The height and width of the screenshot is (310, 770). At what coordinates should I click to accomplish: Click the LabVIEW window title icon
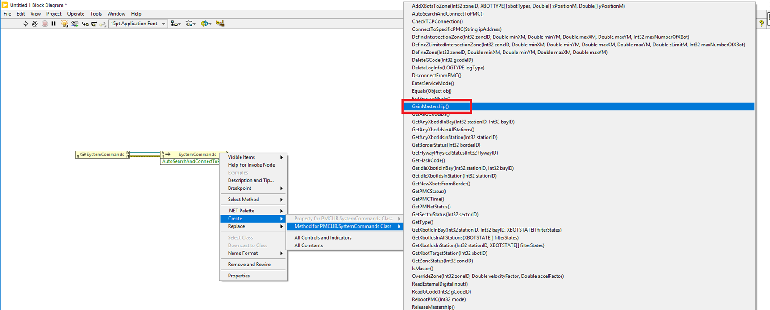pyautogui.click(x=5, y=5)
